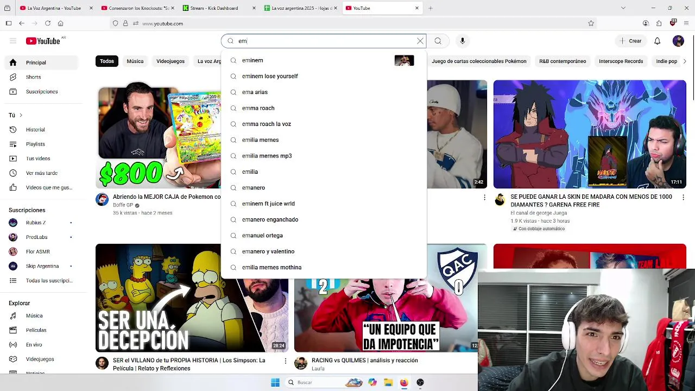
Task: Open the browser extensions puzzle icon
Action: pyautogui.click(x=659, y=23)
